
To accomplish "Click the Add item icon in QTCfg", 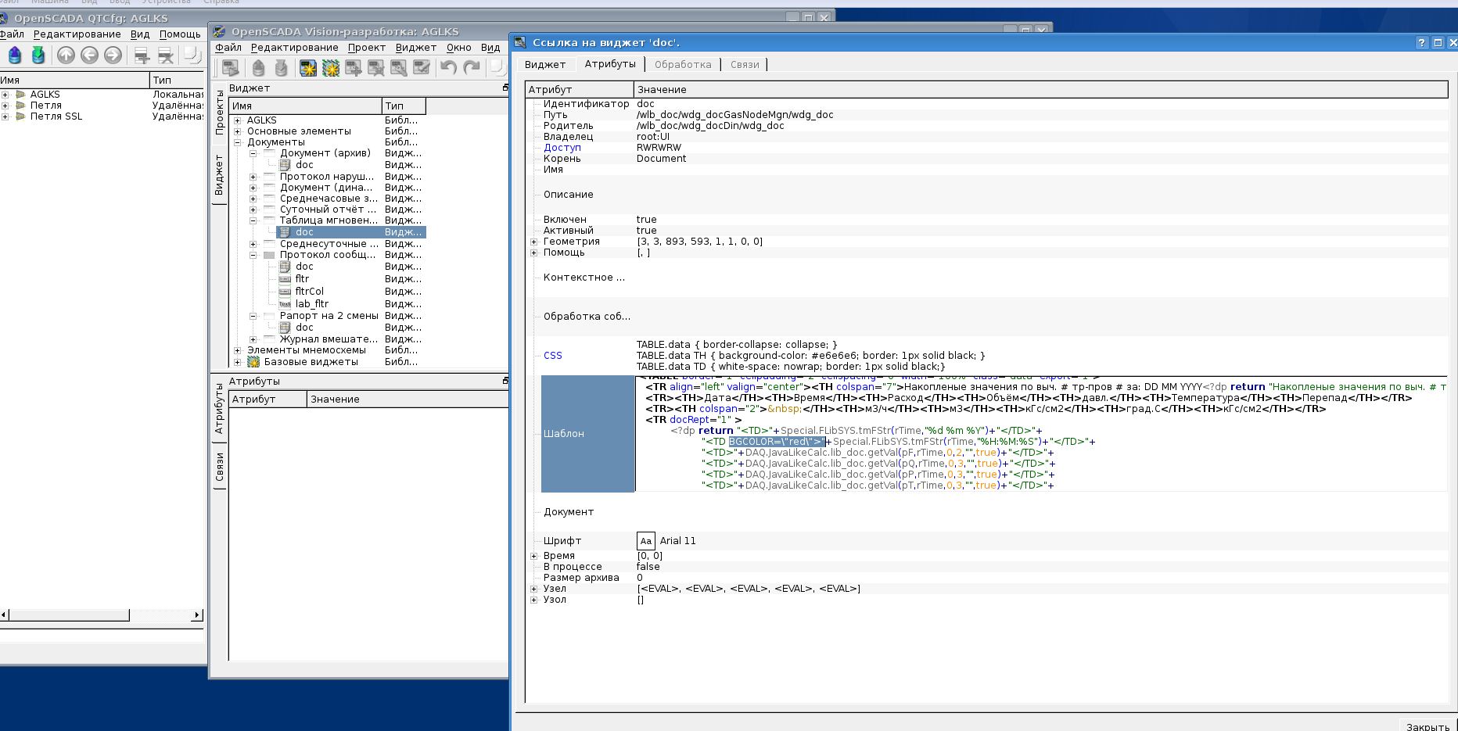I will tap(142, 55).
